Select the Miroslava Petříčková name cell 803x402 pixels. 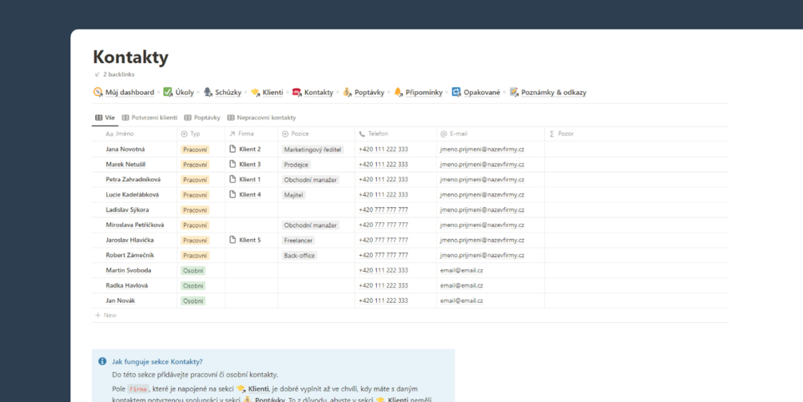coord(134,225)
